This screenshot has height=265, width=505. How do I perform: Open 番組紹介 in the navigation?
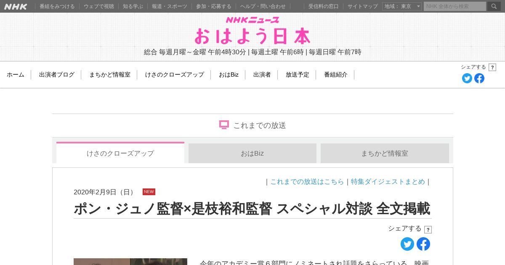tap(336, 74)
